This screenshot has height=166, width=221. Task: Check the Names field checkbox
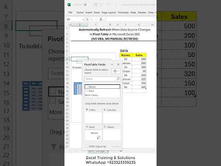[x=87, y=87]
